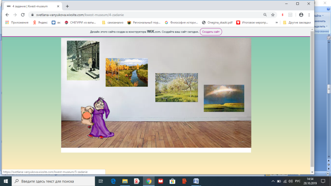Switch the РУС input language
Image resolution: width=331 pixels, height=186 pixels.
coord(298,181)
